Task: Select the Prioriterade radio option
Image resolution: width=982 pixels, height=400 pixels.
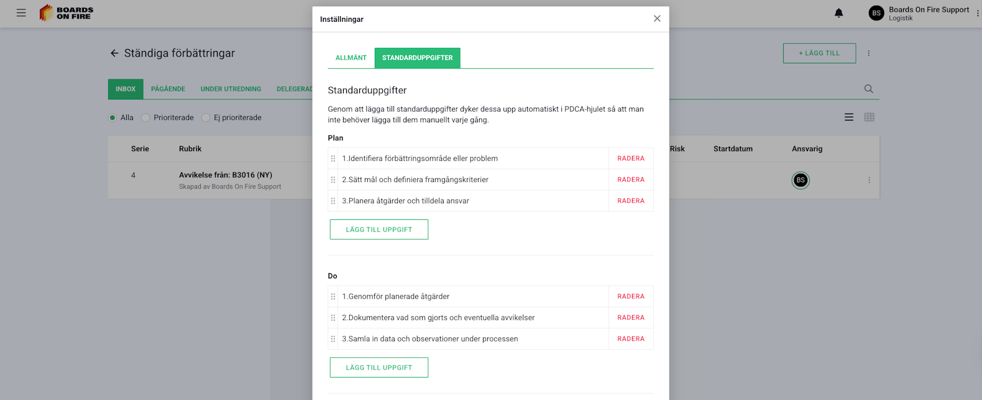Action: (145, 117)
